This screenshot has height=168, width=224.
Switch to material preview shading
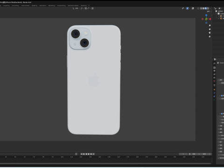(206, 8)
